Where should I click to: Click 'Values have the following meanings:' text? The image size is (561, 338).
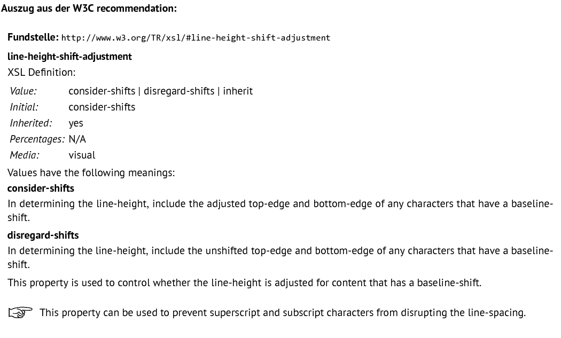point(91,173)
